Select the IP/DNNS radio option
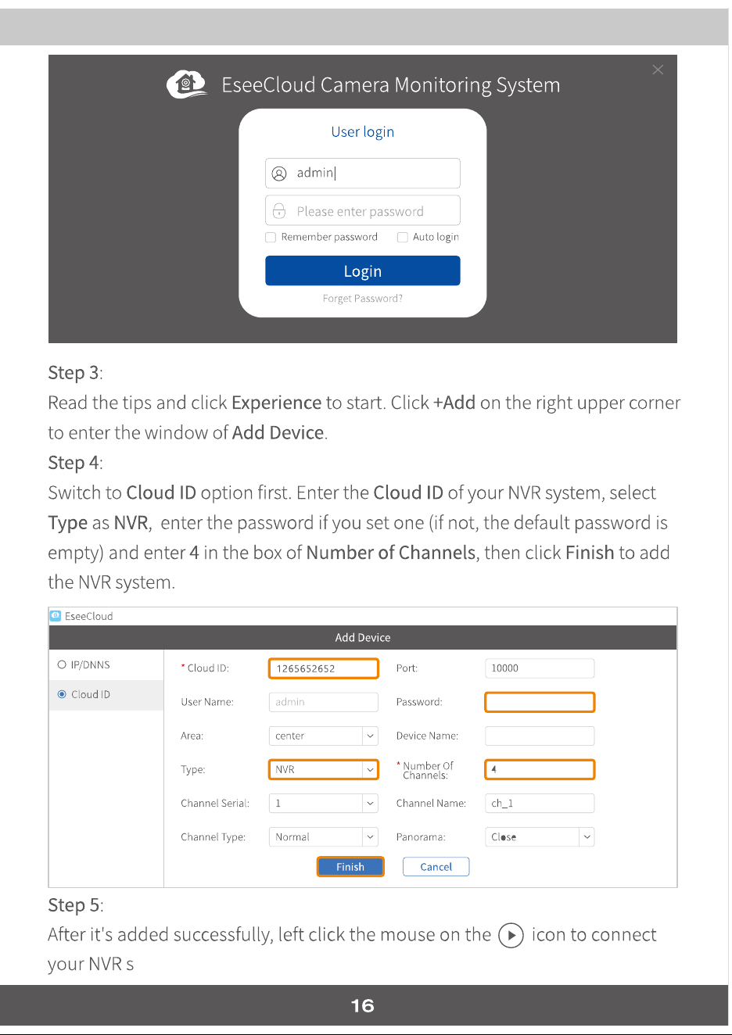732x1035 pixels. point(62,664)
